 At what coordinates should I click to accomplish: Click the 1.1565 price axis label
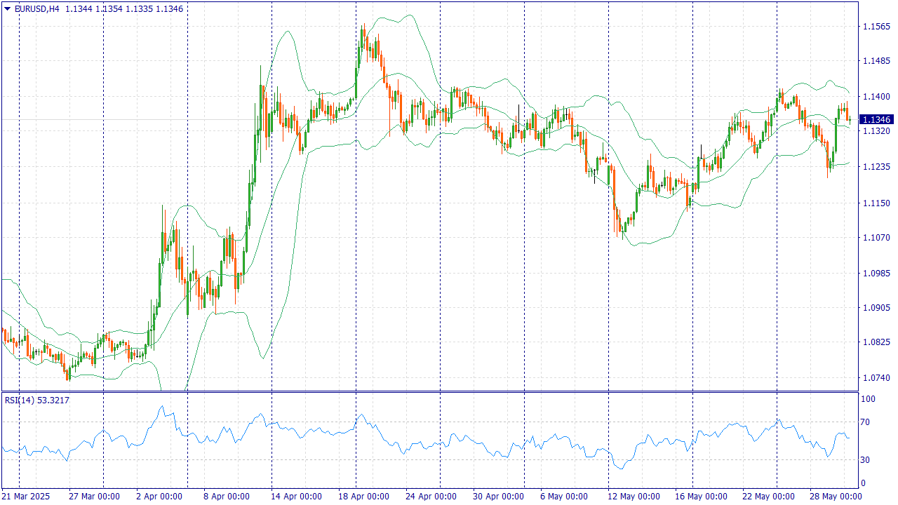click(877, 27)
